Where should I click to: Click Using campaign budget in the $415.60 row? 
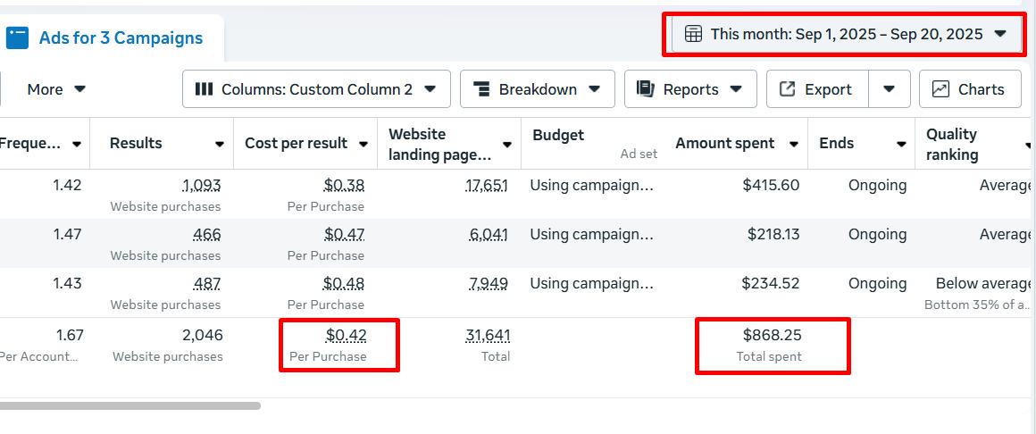pyautogui.click(x=592, y=186)
